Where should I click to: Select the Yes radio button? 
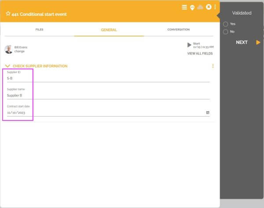coord(226,24)
